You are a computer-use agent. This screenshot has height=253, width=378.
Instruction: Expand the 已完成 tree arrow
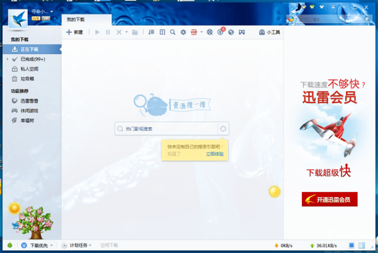point(8,59)
